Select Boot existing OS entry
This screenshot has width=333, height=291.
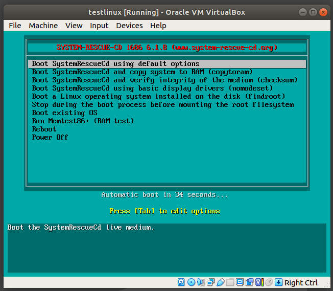pyautogui.click(x=167, y=113)
